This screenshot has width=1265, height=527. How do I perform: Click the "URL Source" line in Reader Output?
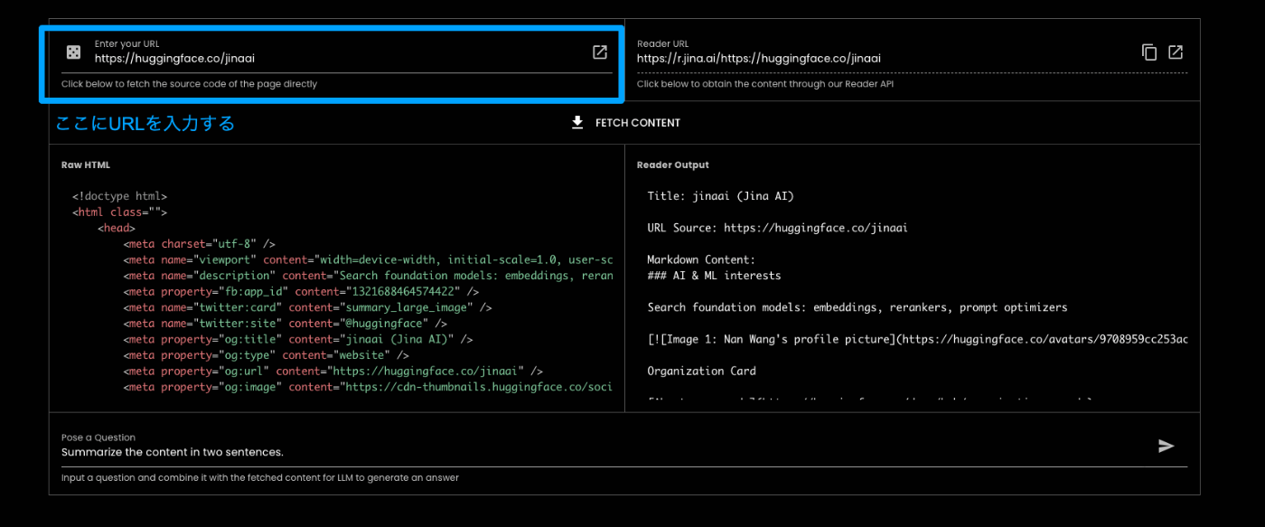(778, 228)
